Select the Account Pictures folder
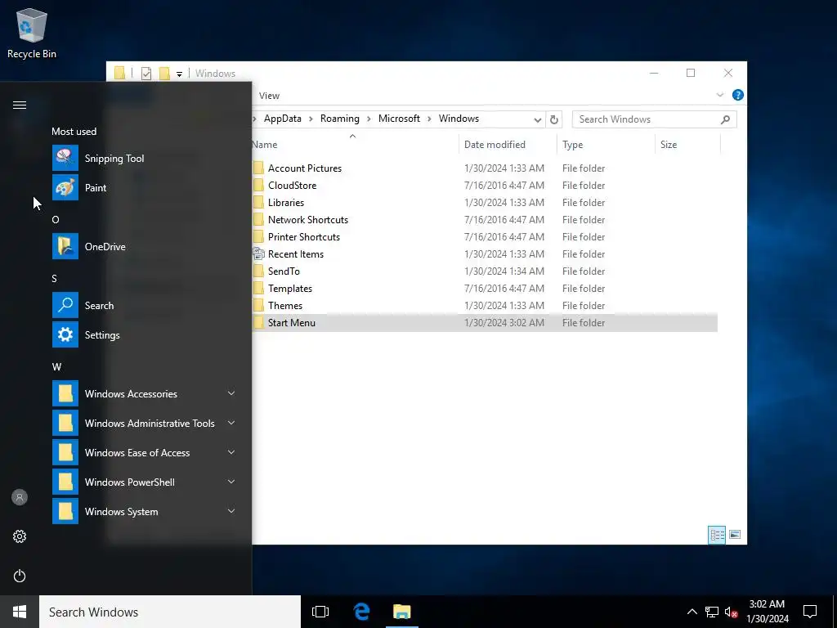 305,168
